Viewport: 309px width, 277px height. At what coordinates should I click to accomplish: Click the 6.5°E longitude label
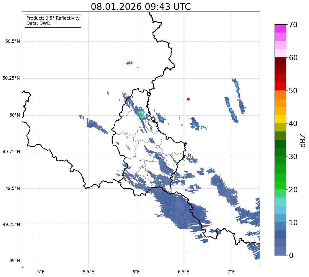(184, 272)
